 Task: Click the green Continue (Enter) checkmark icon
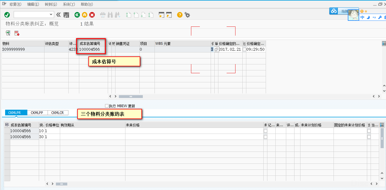[x=7, y=15]
